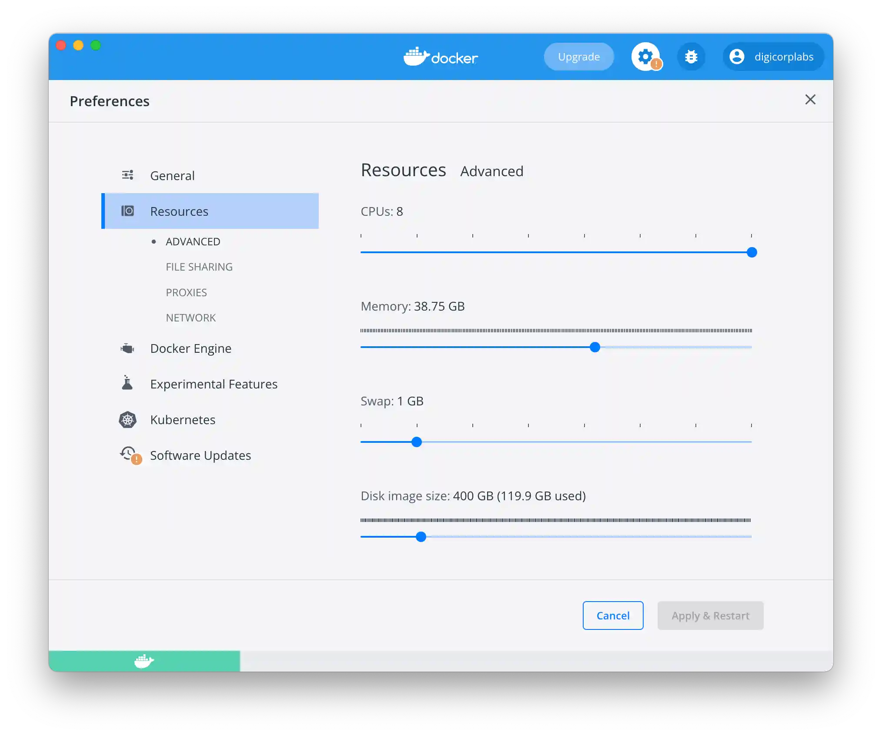The width and height of the screenshot is (882, 736).
Task: Open settings via the gear icon
Action: (x=645, y=57)
